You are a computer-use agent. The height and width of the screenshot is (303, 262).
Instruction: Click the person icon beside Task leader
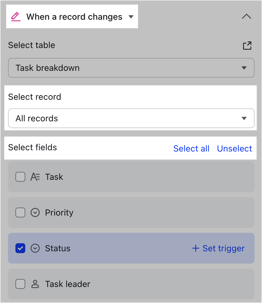tap(35, 284)
